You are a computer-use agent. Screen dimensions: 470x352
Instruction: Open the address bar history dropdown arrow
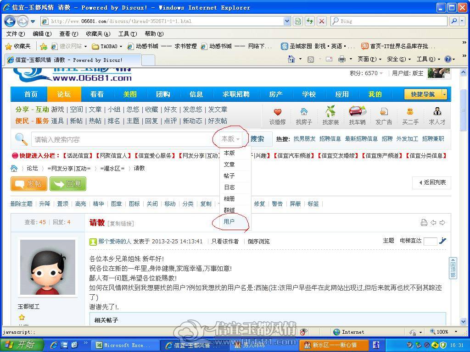click(287, 21)
